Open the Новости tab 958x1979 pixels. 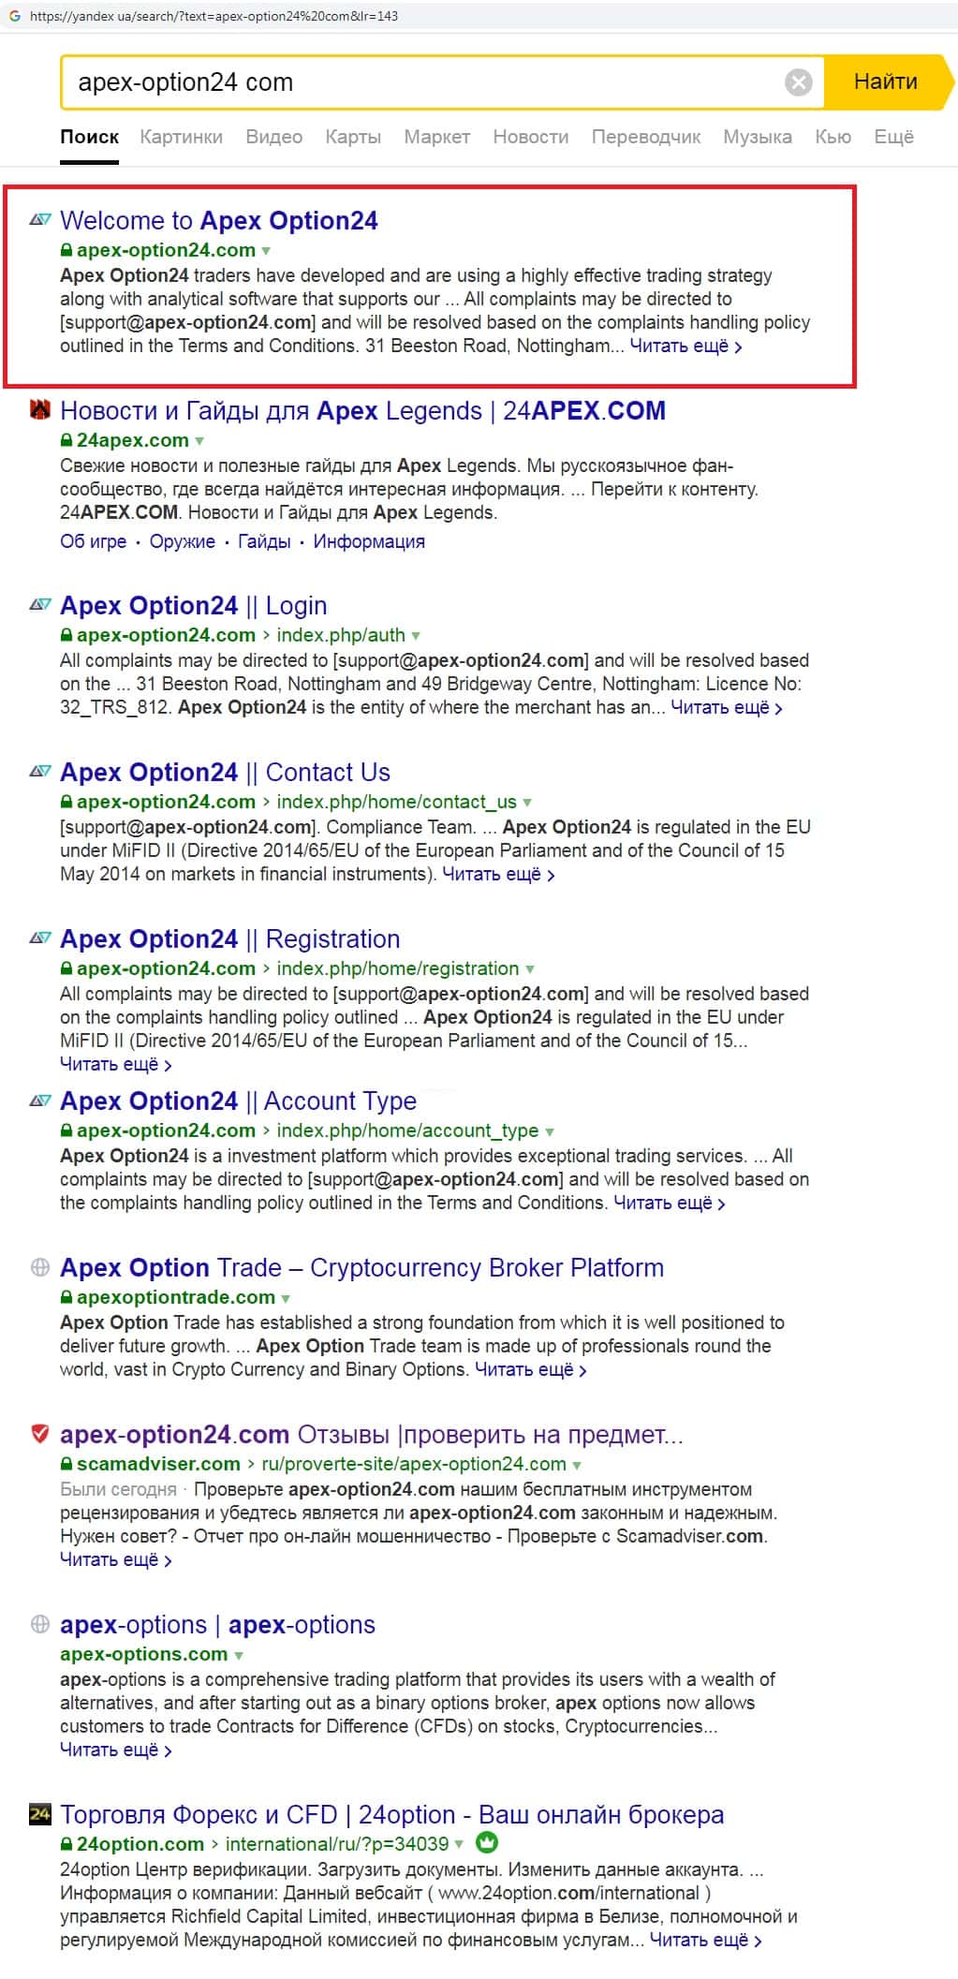(x=530, y=137)
